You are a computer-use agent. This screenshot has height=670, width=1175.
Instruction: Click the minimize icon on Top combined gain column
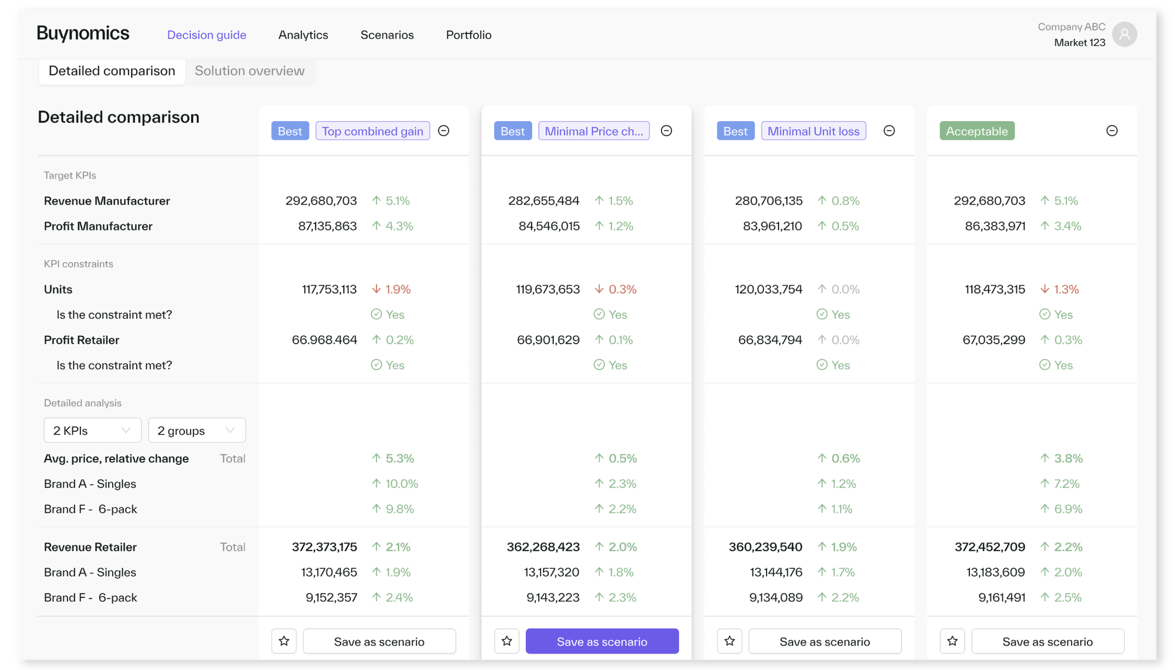pyautogui.click(x=445, y=131)
